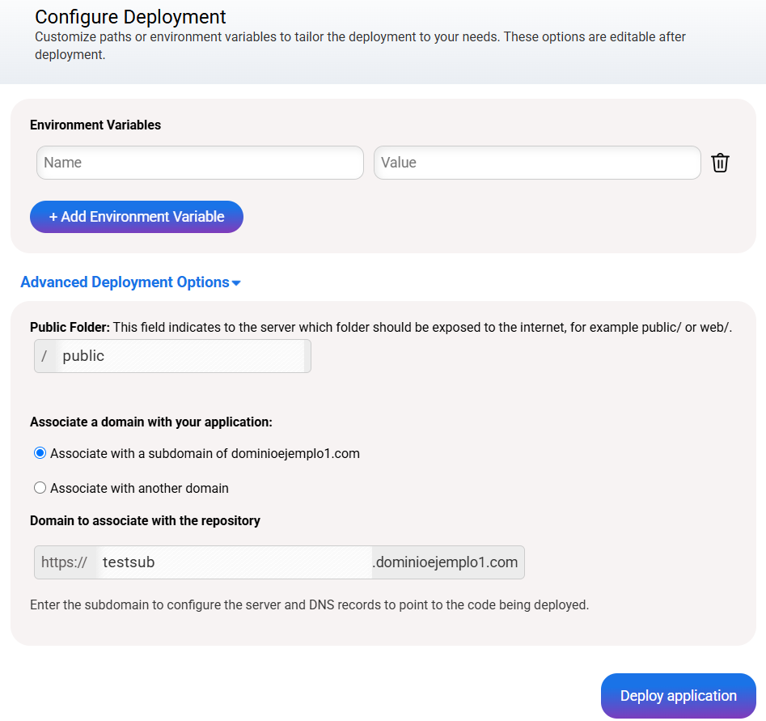Click the Enter the subdomain help text
This screenshot has width=766, height=721.
coord(309,604)
